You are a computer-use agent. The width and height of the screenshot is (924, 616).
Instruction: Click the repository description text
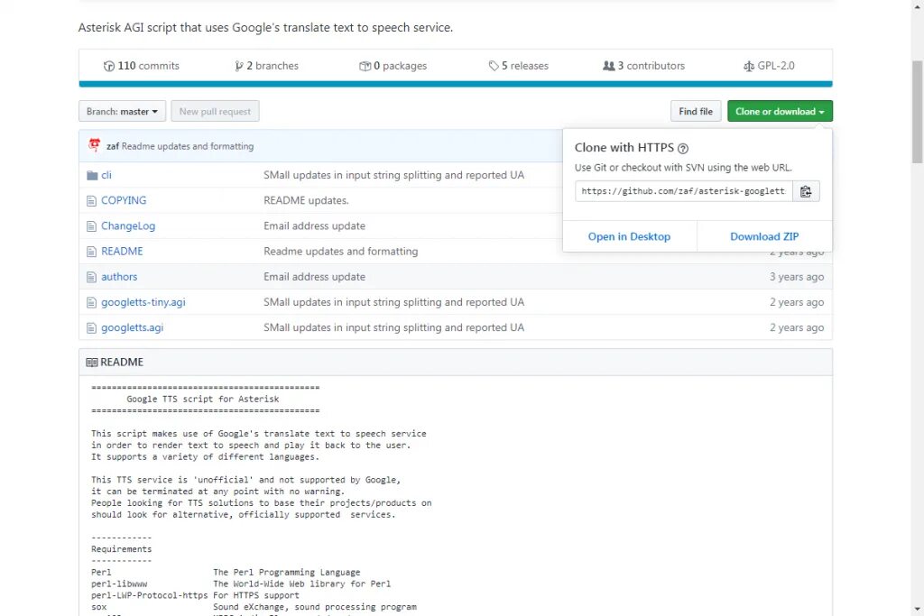click(x=266, y=28)
